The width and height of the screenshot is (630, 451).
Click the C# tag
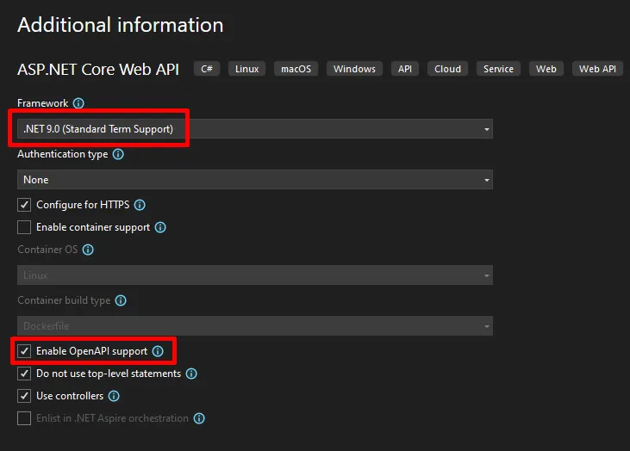pos(207,69)
